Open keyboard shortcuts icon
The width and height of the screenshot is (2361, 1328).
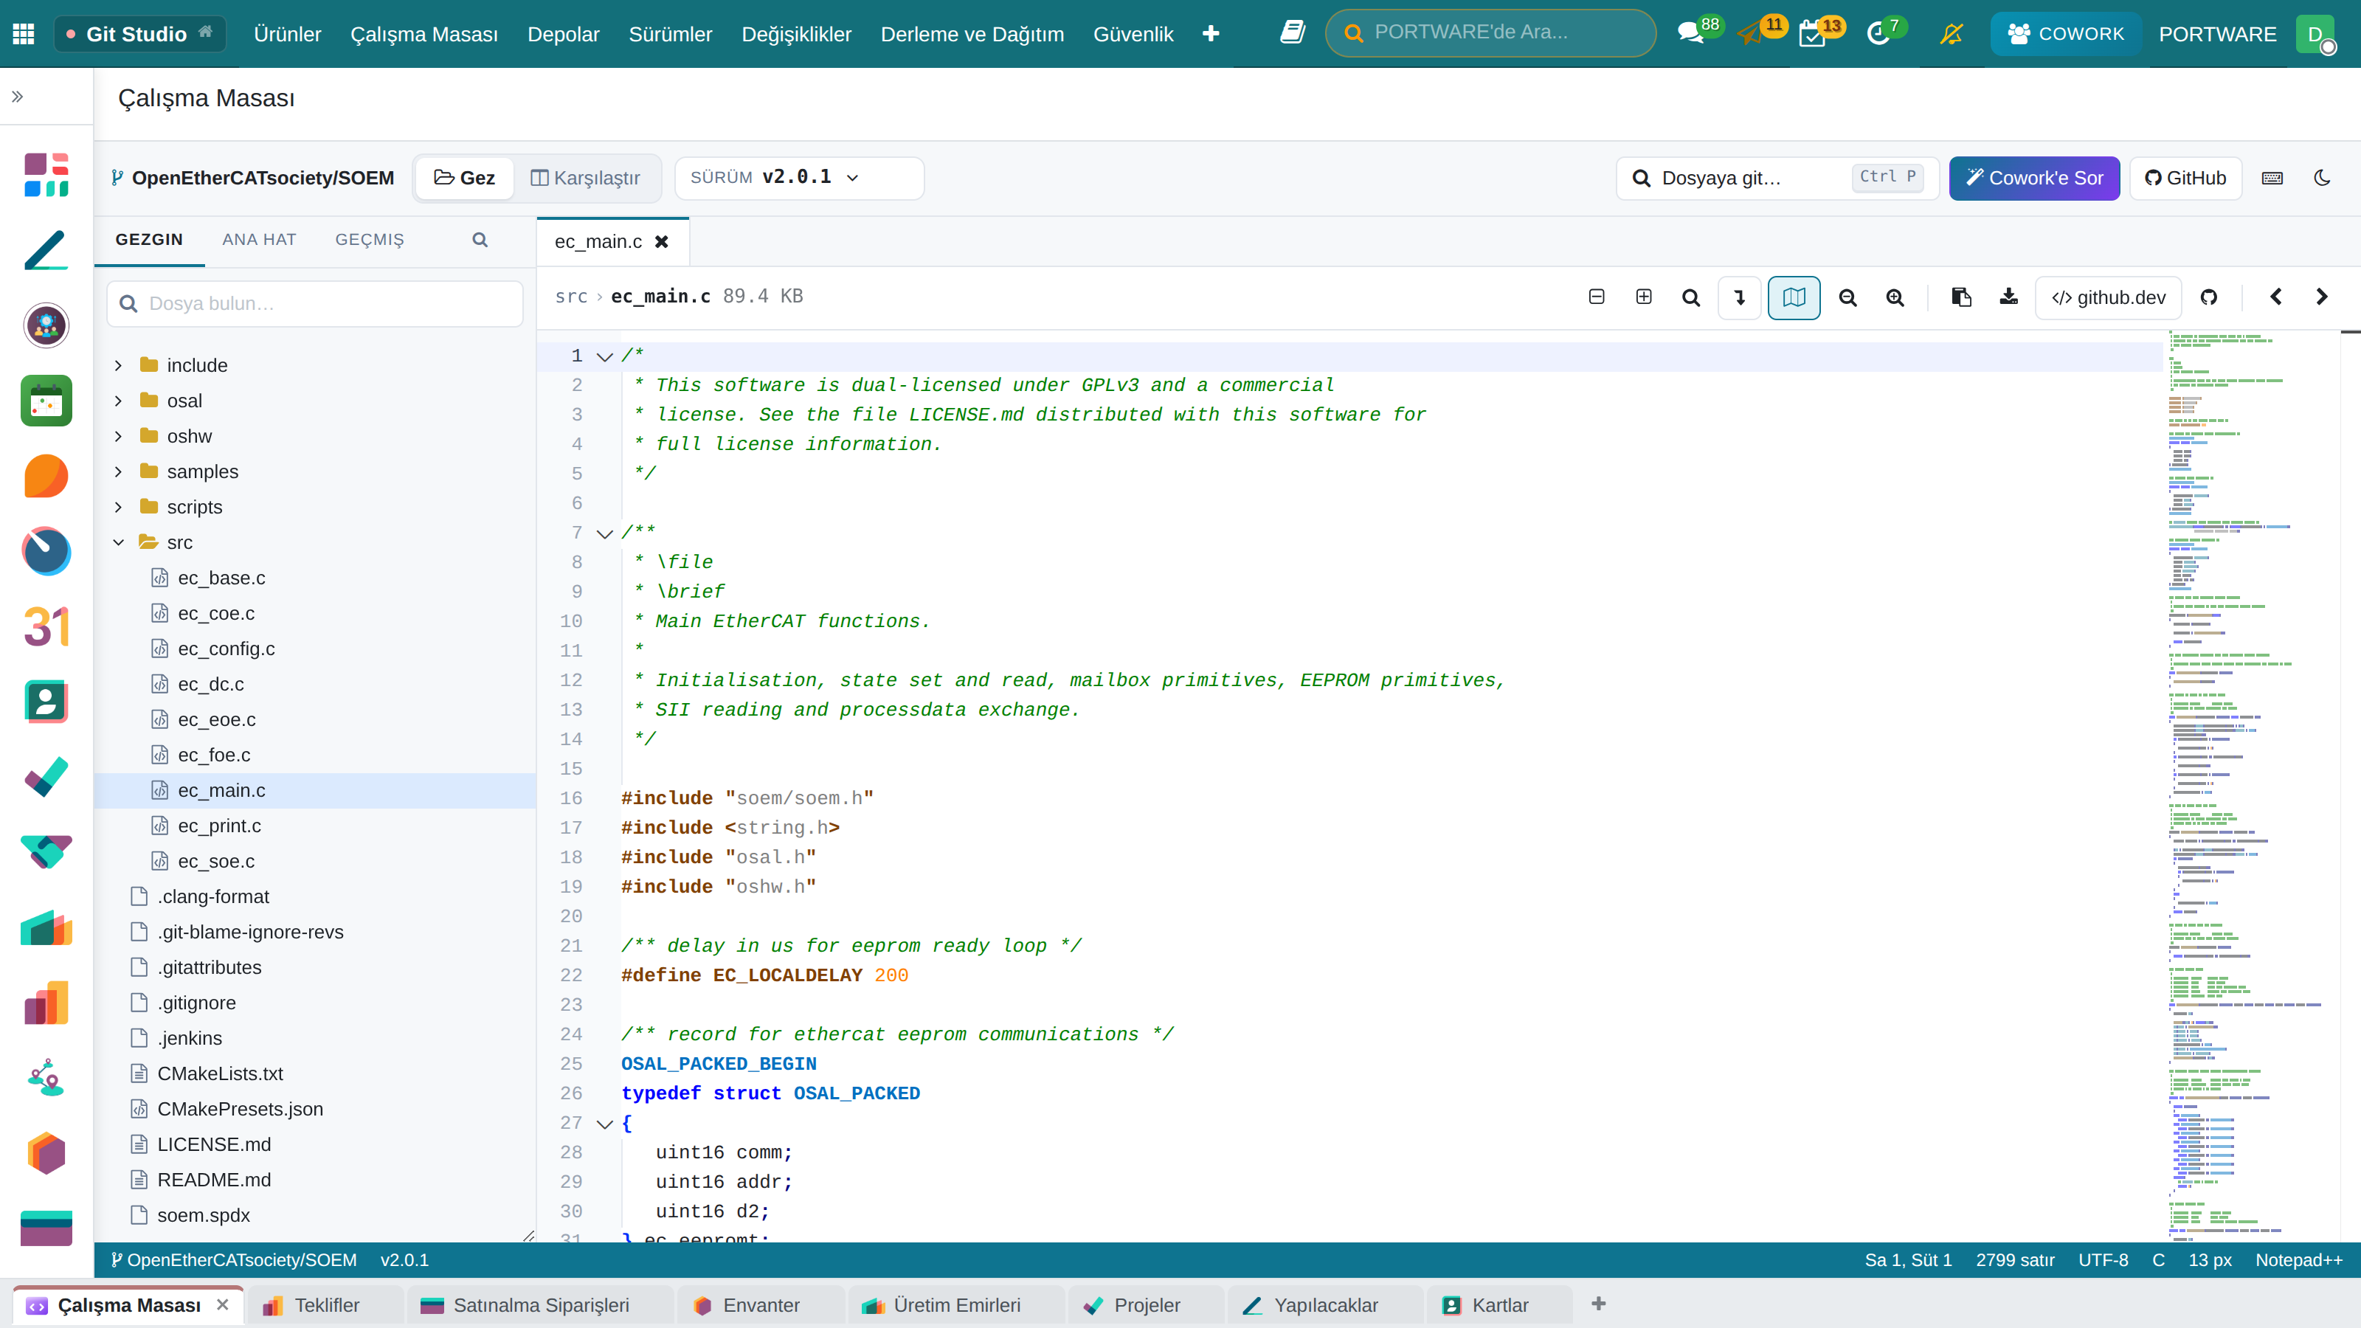(2272, 178)
